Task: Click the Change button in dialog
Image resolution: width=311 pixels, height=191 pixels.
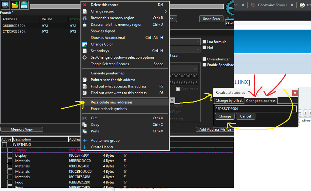Action: point(225,116)
